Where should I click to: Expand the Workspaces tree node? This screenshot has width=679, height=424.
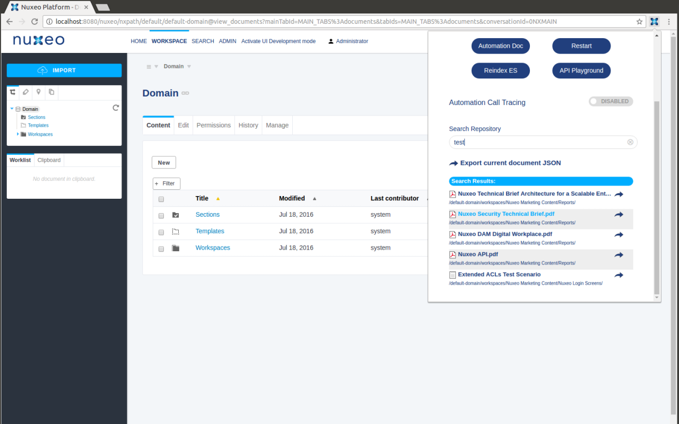pos(18,134)
